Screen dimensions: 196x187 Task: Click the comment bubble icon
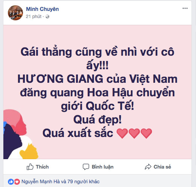86,167
